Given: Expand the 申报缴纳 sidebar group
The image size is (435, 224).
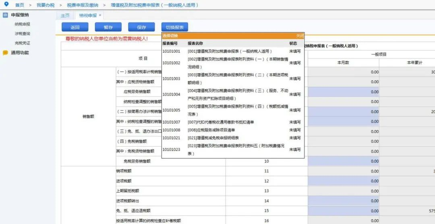Looking at the screenshot, I should 20,15.
